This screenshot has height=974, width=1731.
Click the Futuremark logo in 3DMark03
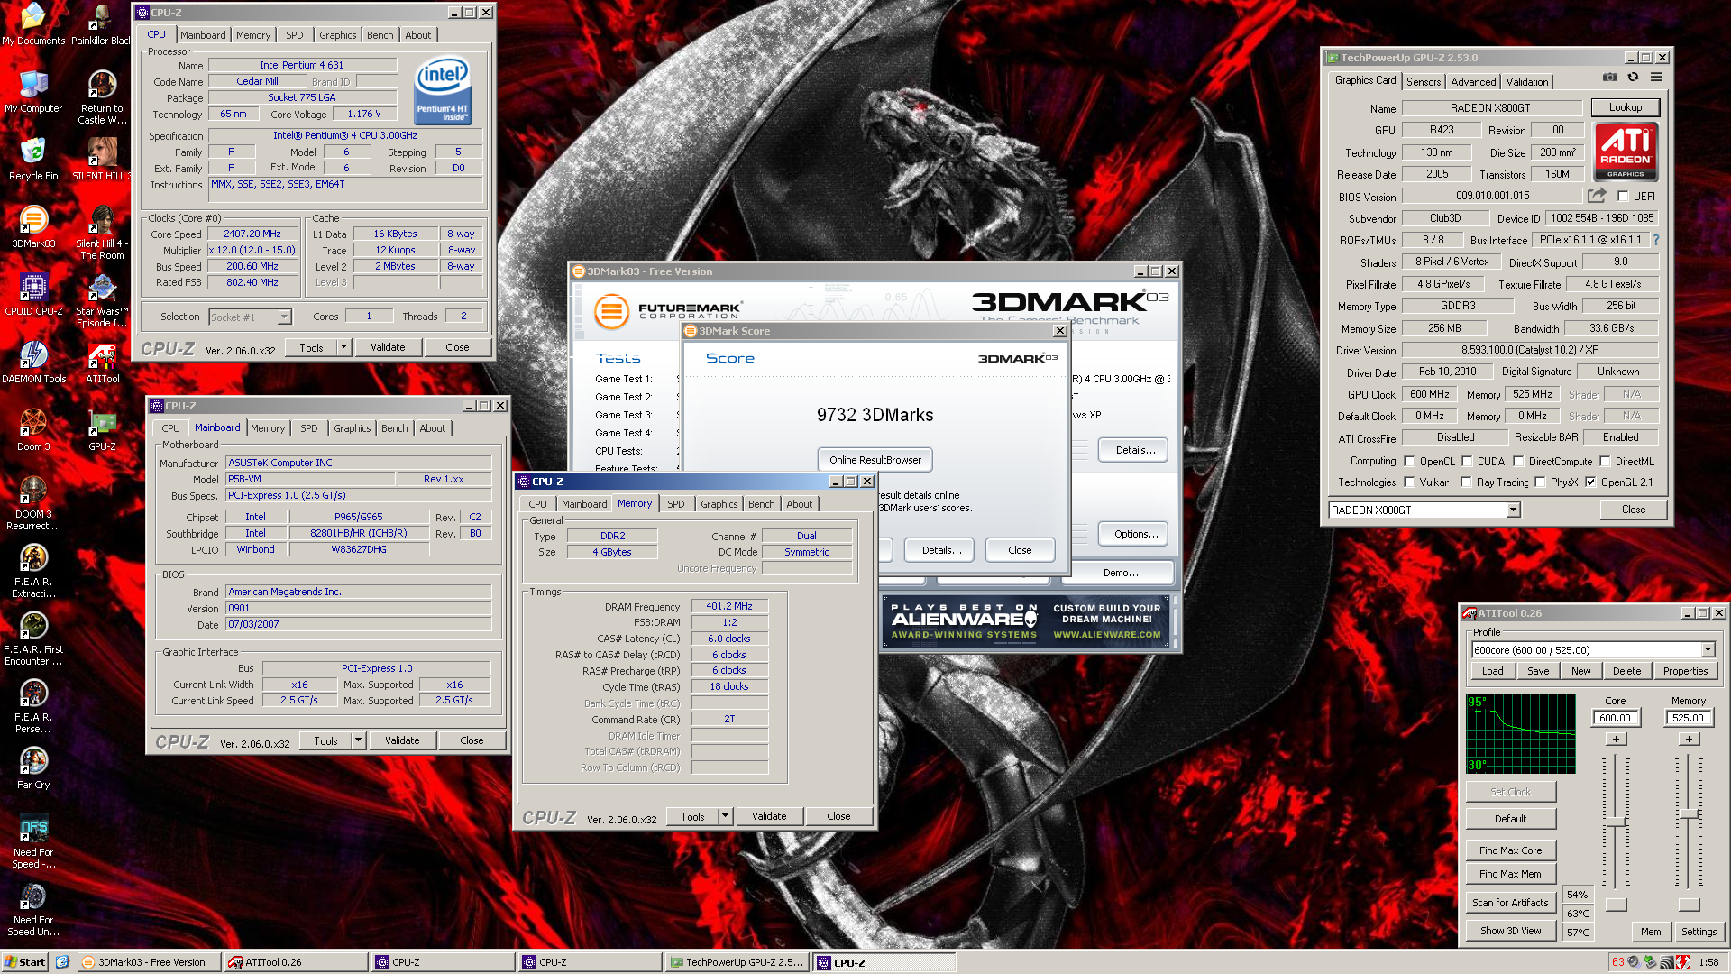669,311
